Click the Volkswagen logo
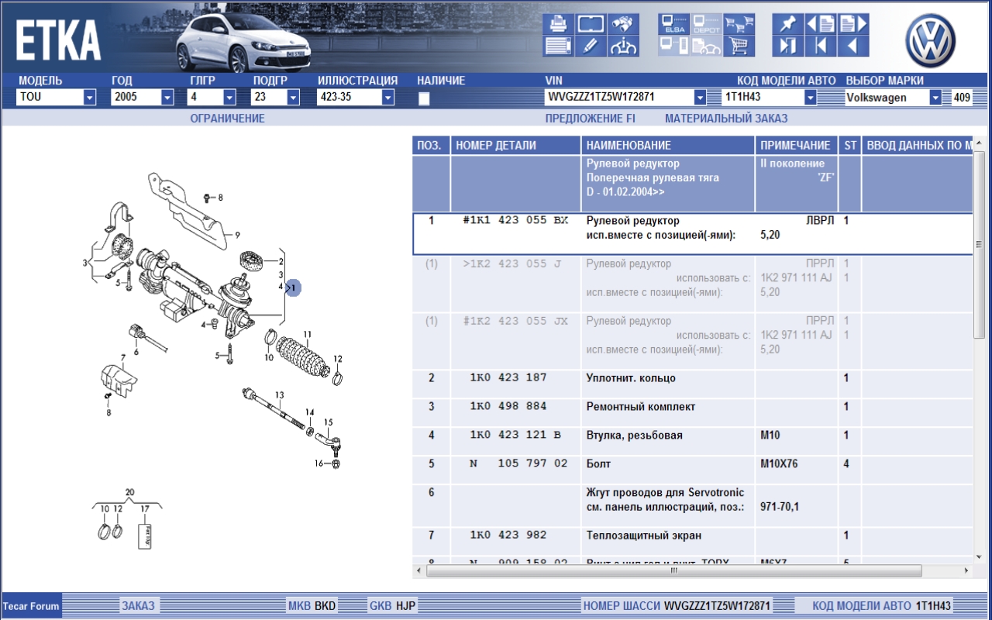The height and width of the screenshot is (620, 992). 930,41
